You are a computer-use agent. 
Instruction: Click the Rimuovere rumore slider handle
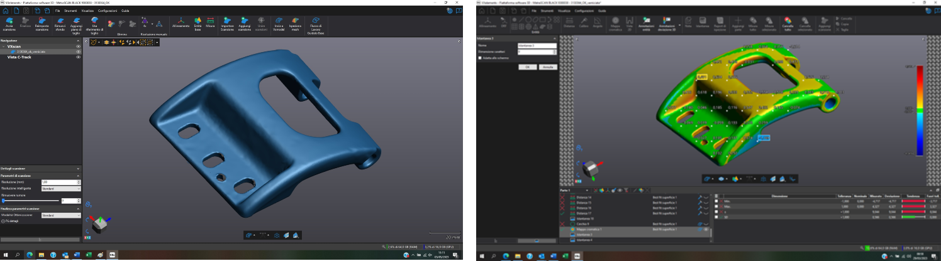(3, 201)
